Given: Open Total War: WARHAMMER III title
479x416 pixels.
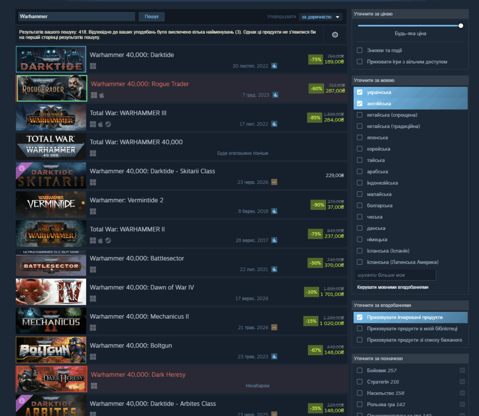Looking at the screenshot, I should click(128, 113).
